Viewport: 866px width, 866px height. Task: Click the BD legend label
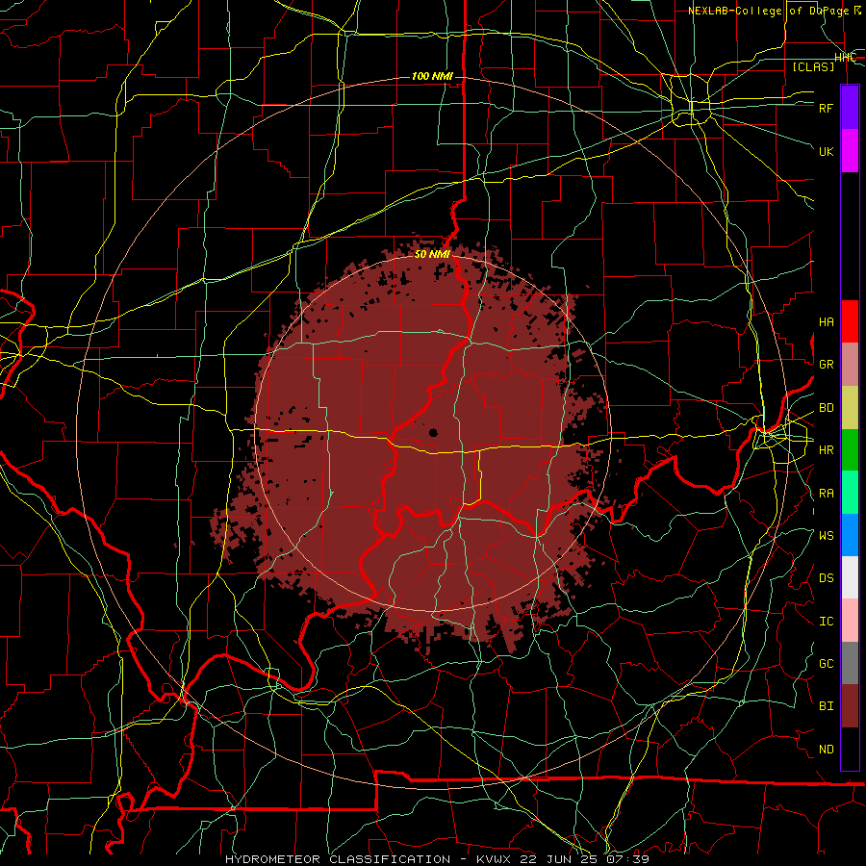click(827, 408)
